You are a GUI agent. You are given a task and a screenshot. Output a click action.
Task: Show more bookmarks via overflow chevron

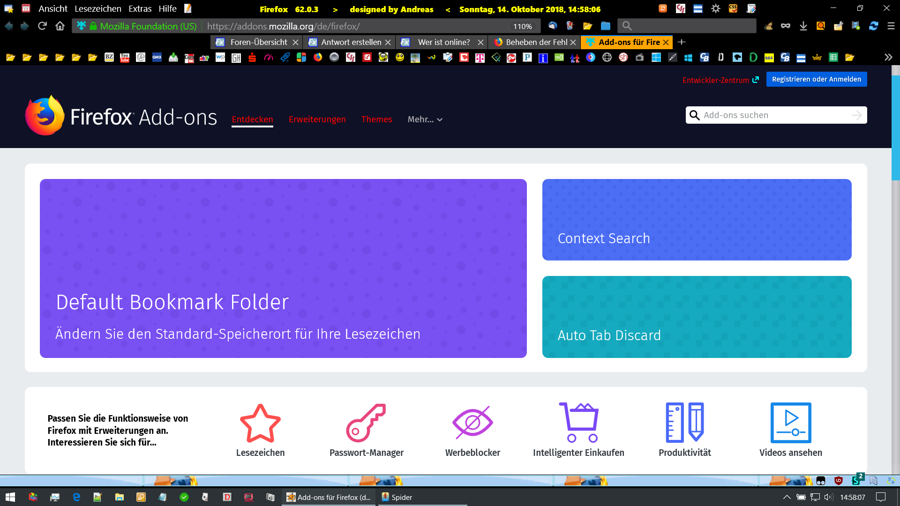888,58
